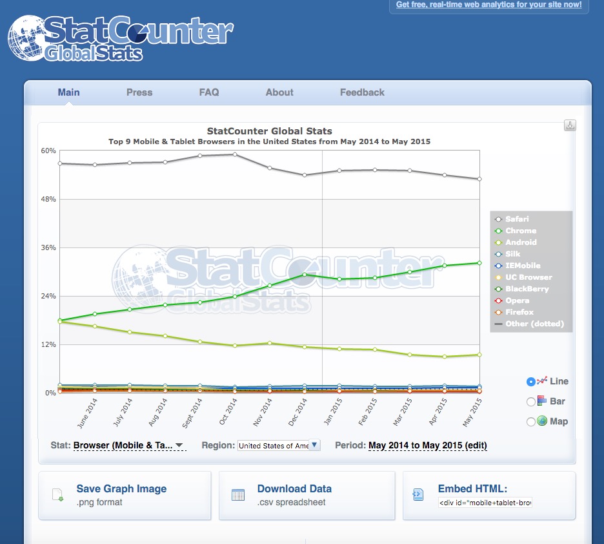Click the embed HTML code field
Viewport: 604px width, 544px height.
coord(485,503)
